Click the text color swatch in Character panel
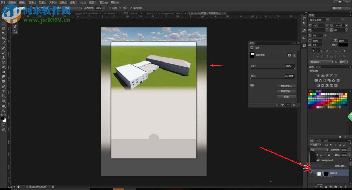The height and width of the screenshot is (190, 352). (x=342, y=45)
